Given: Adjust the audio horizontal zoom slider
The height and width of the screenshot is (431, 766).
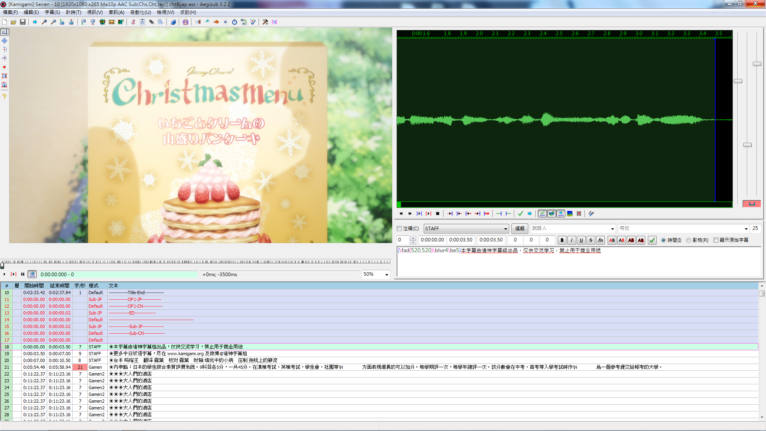Looking at the screenshot, I should pyautogui.click(x=738, y=81).
